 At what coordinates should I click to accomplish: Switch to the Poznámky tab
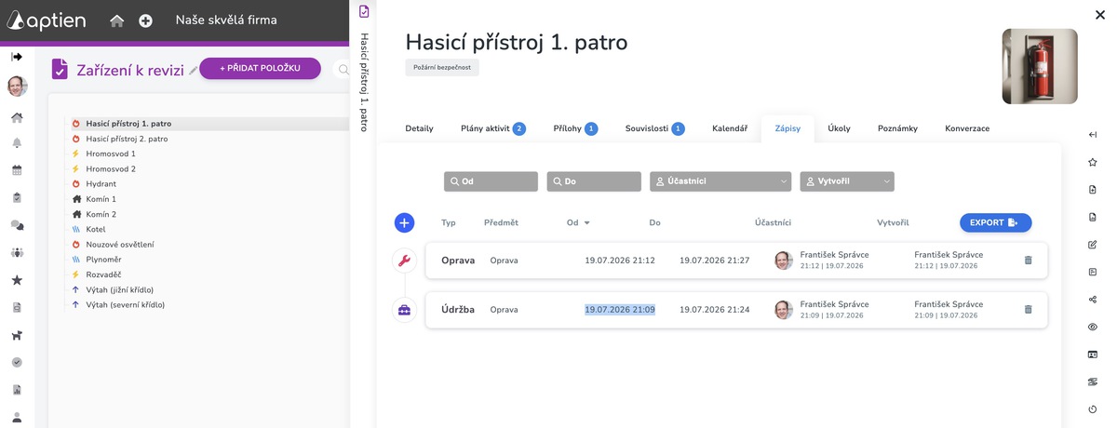(x=898, y=128)
